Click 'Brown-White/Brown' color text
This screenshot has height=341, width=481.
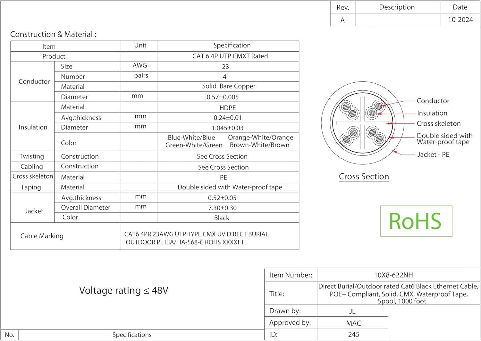[x=260, y=145]
